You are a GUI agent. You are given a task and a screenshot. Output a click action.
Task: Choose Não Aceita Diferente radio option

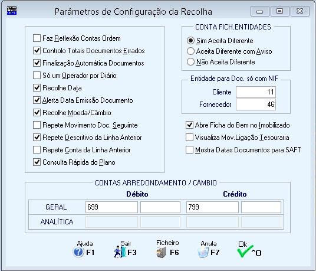coord(190,62)
